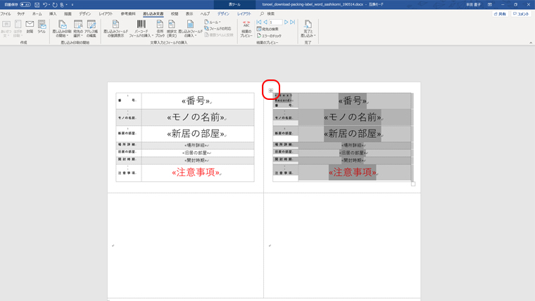
Task: Toggle the AutoSave (自動保存) switch
Action: tap(26, 4)
